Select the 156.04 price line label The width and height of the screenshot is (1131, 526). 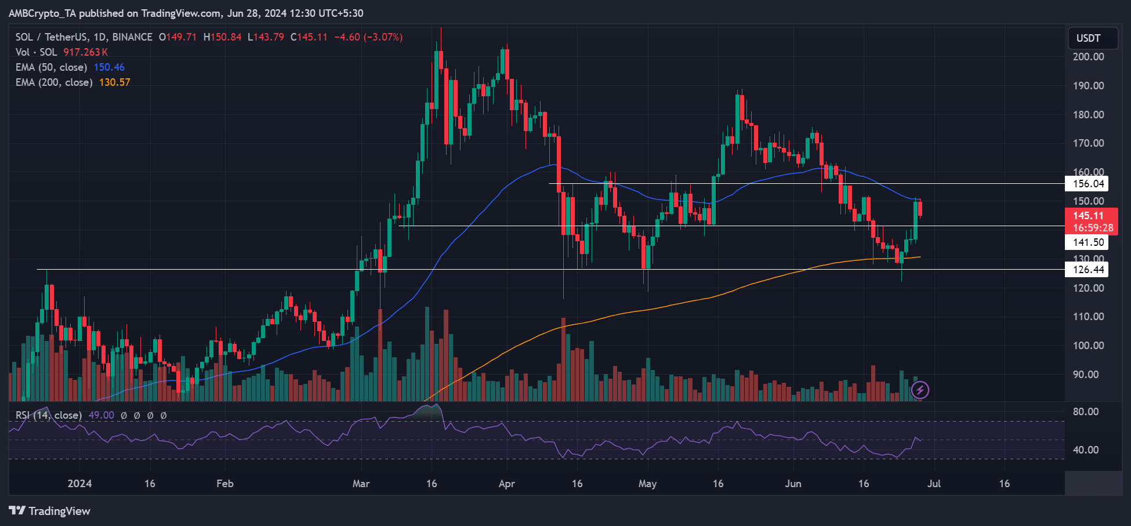(x=1086, y=184)
